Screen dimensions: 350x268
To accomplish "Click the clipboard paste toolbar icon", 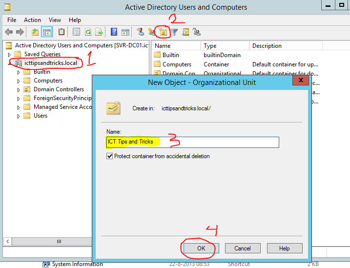I will (x=62, y=32).
